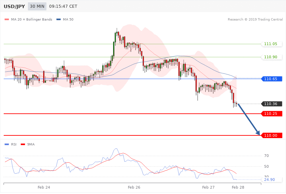This screenshot has width=286, height=194.
Task: Select the 110.90 resistance price label
Action: point(272,57)
